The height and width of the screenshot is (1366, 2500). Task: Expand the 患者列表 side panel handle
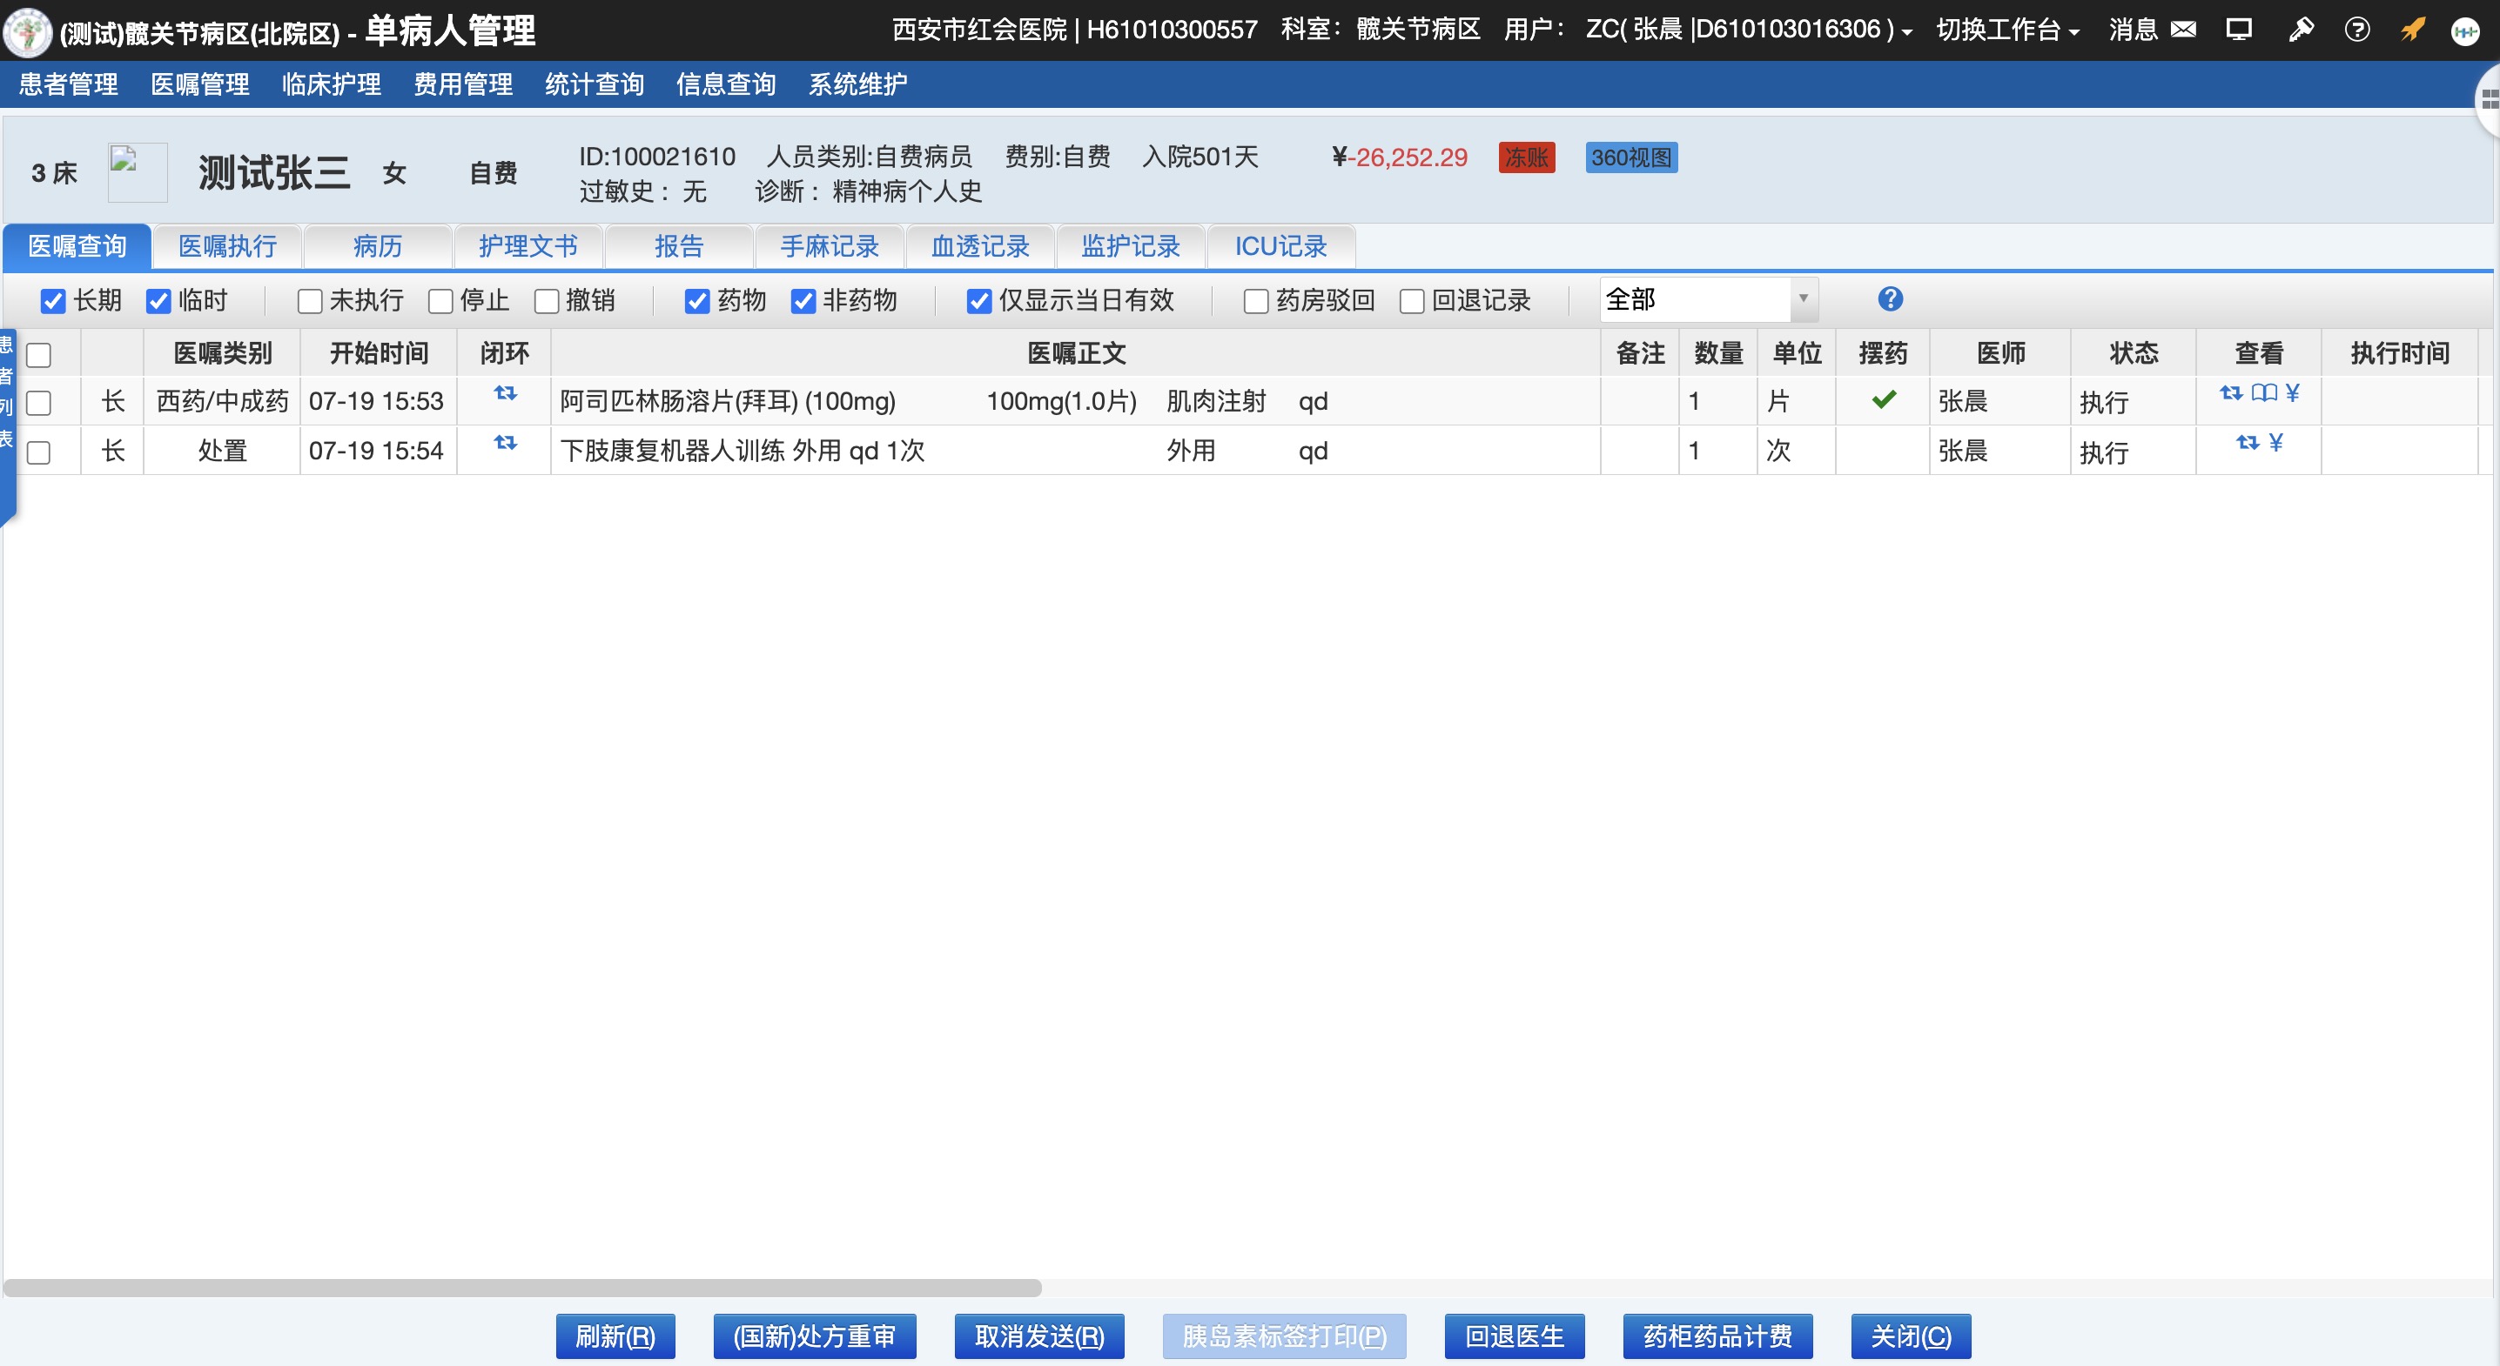tap(7, 427)
